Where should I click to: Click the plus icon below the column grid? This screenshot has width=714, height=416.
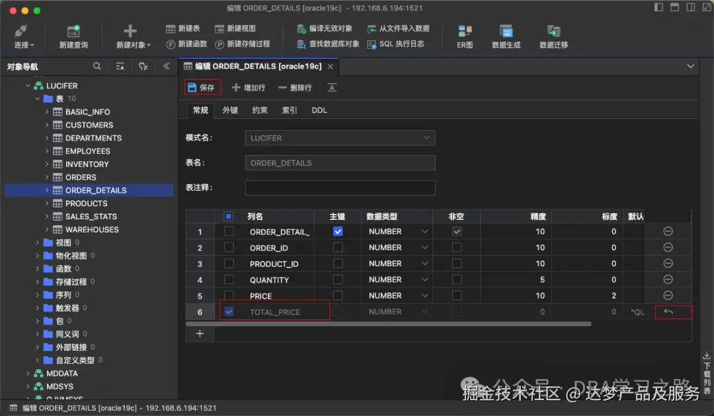[200, 333]
